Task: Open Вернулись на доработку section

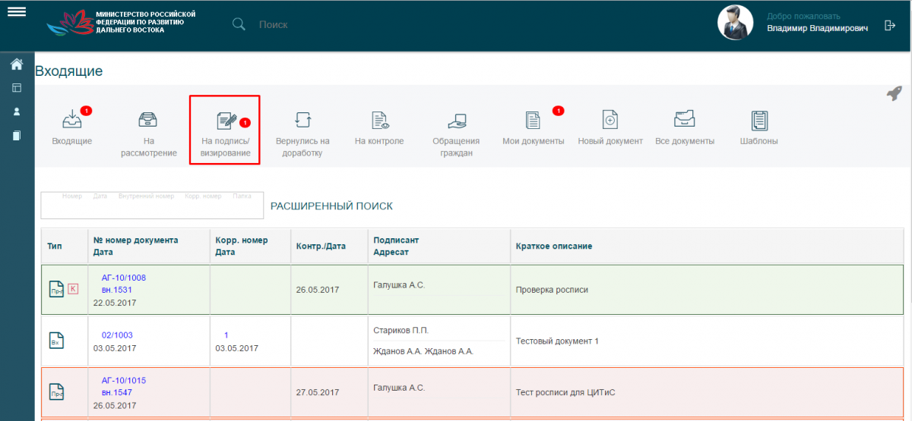Action: 302,121
